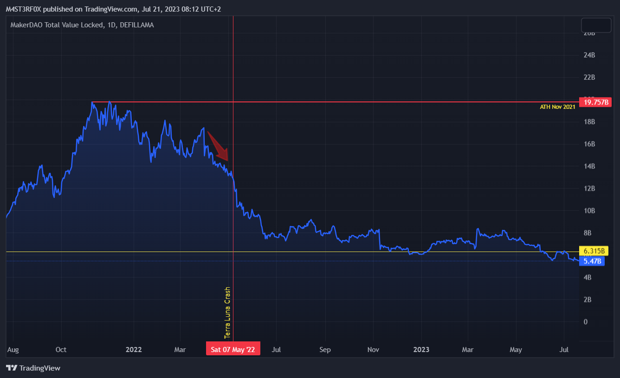Viewport: 620px width, 378px height.
Task: Click the Sep label on time axis
Action: tap(325, 350)
